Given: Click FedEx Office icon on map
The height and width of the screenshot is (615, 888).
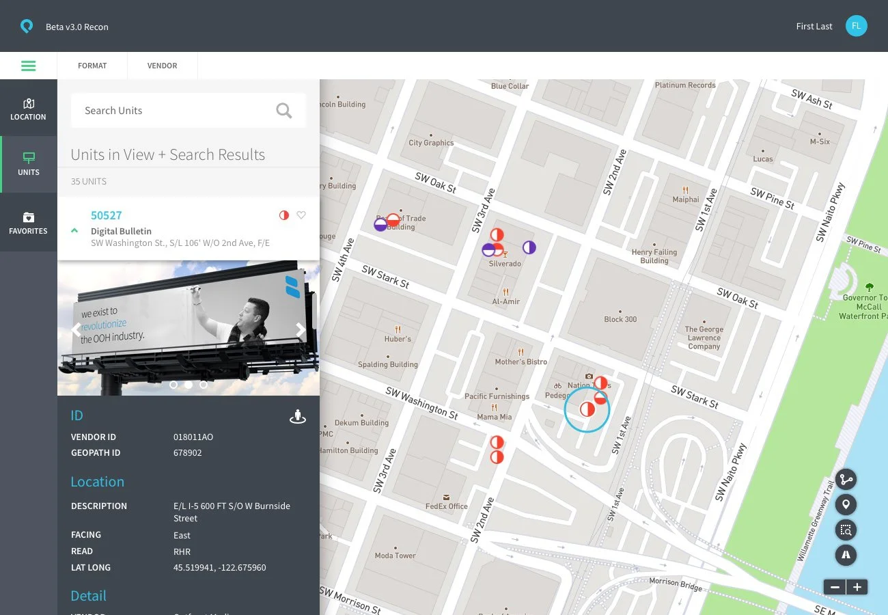Looking at the screenshot, I should (446, 497).
